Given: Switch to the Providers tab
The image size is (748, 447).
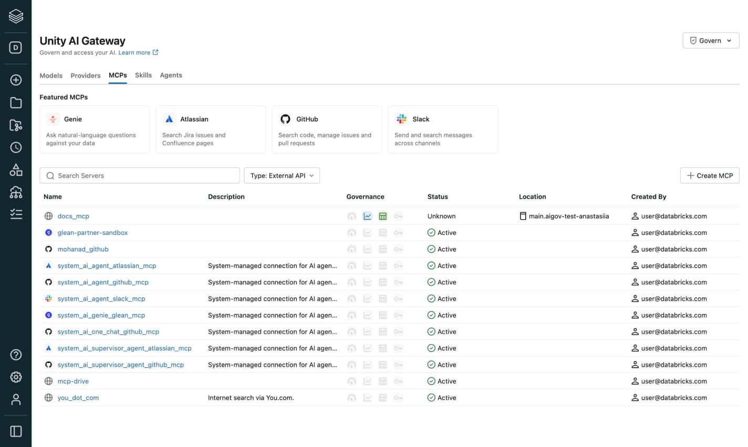Looking at the screenshot, I should pos(86,76).
